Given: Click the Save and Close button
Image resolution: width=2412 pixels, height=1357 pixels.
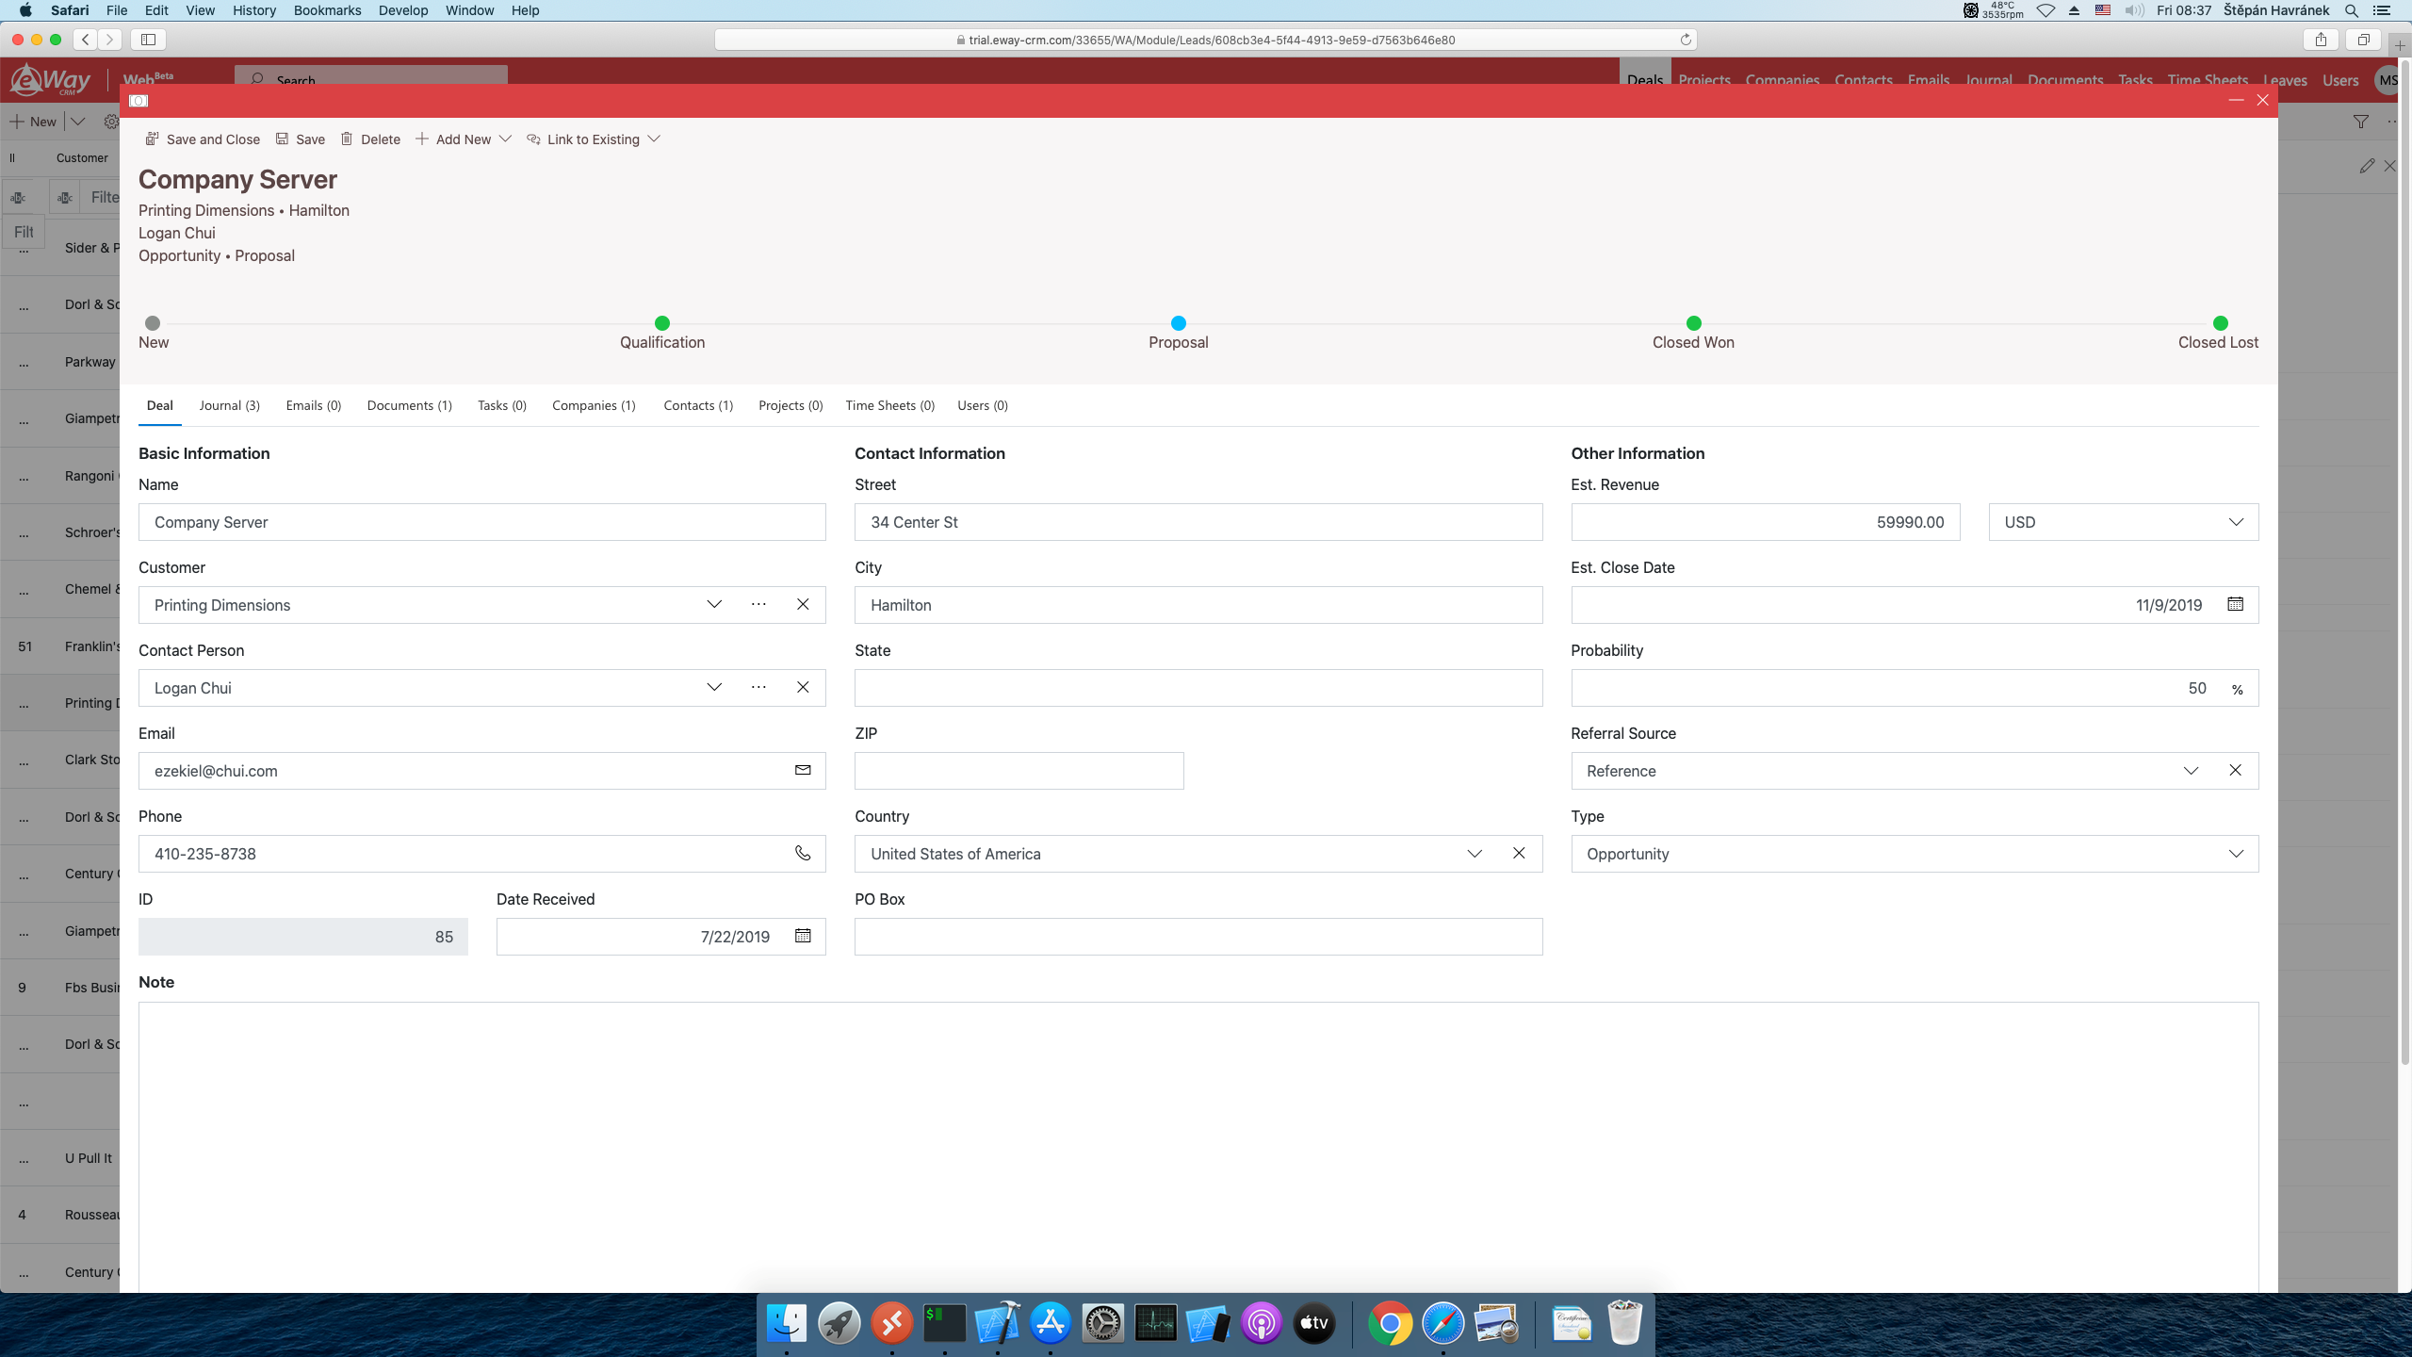Looking at the screenshot, I should click(203, 139).
